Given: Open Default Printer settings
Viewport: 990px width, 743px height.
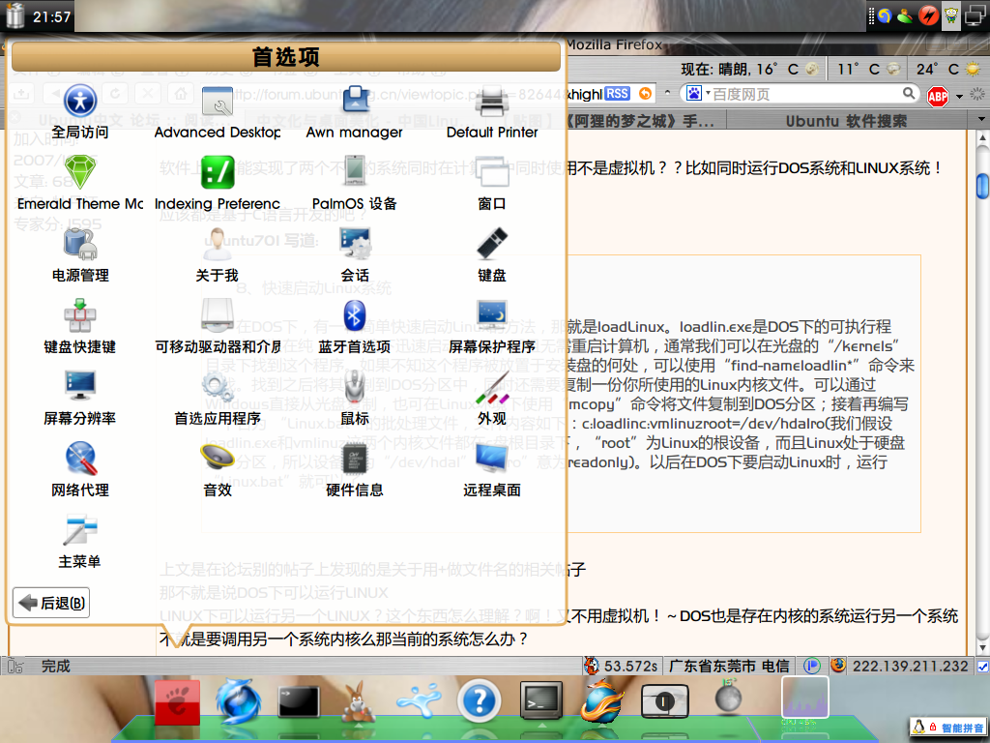Looking at the screenshot, I should [x=492, y=112].
